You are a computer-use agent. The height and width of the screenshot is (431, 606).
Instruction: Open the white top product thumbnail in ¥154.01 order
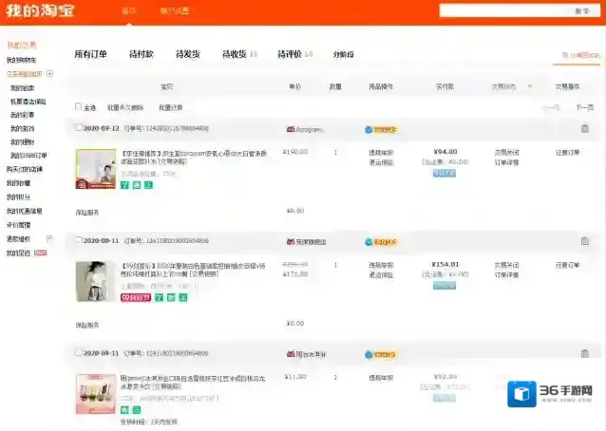[x=96, y=281]
